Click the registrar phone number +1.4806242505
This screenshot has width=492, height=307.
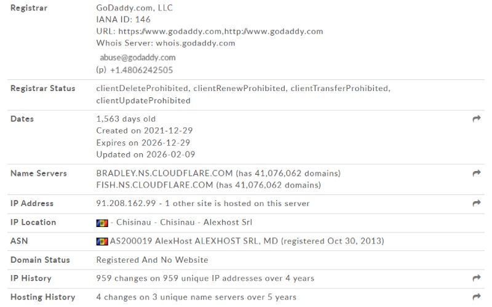point(141,70)
